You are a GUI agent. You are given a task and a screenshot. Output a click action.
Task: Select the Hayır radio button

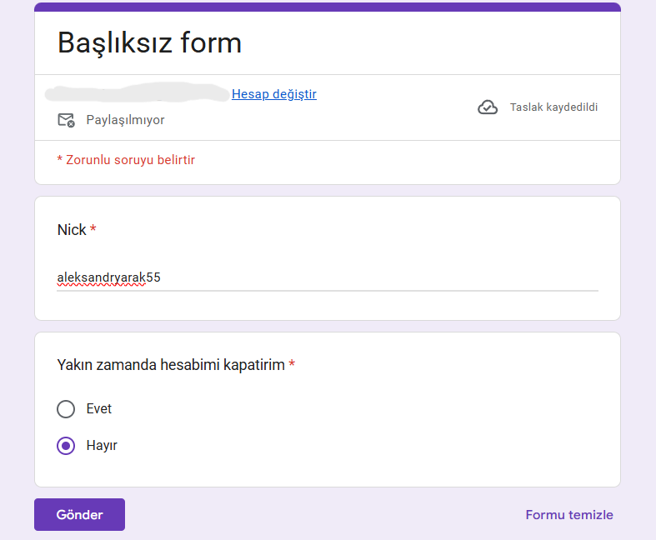[x=66, y=446]
